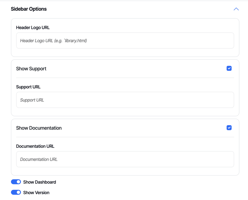Disable the Show Documentation checkbox
Viewport: 248px width, 200px height.
[x=229, y=128]
